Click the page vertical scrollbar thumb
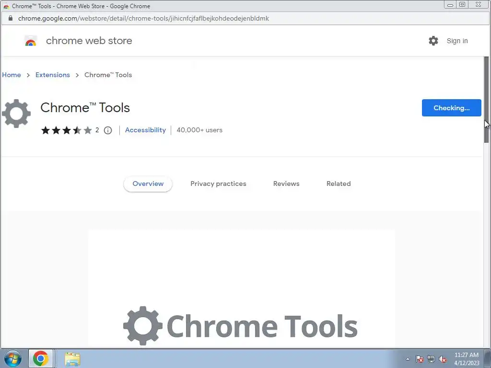Image resolution: width=491 pixels, height=368 pixels. coord(486,100)
